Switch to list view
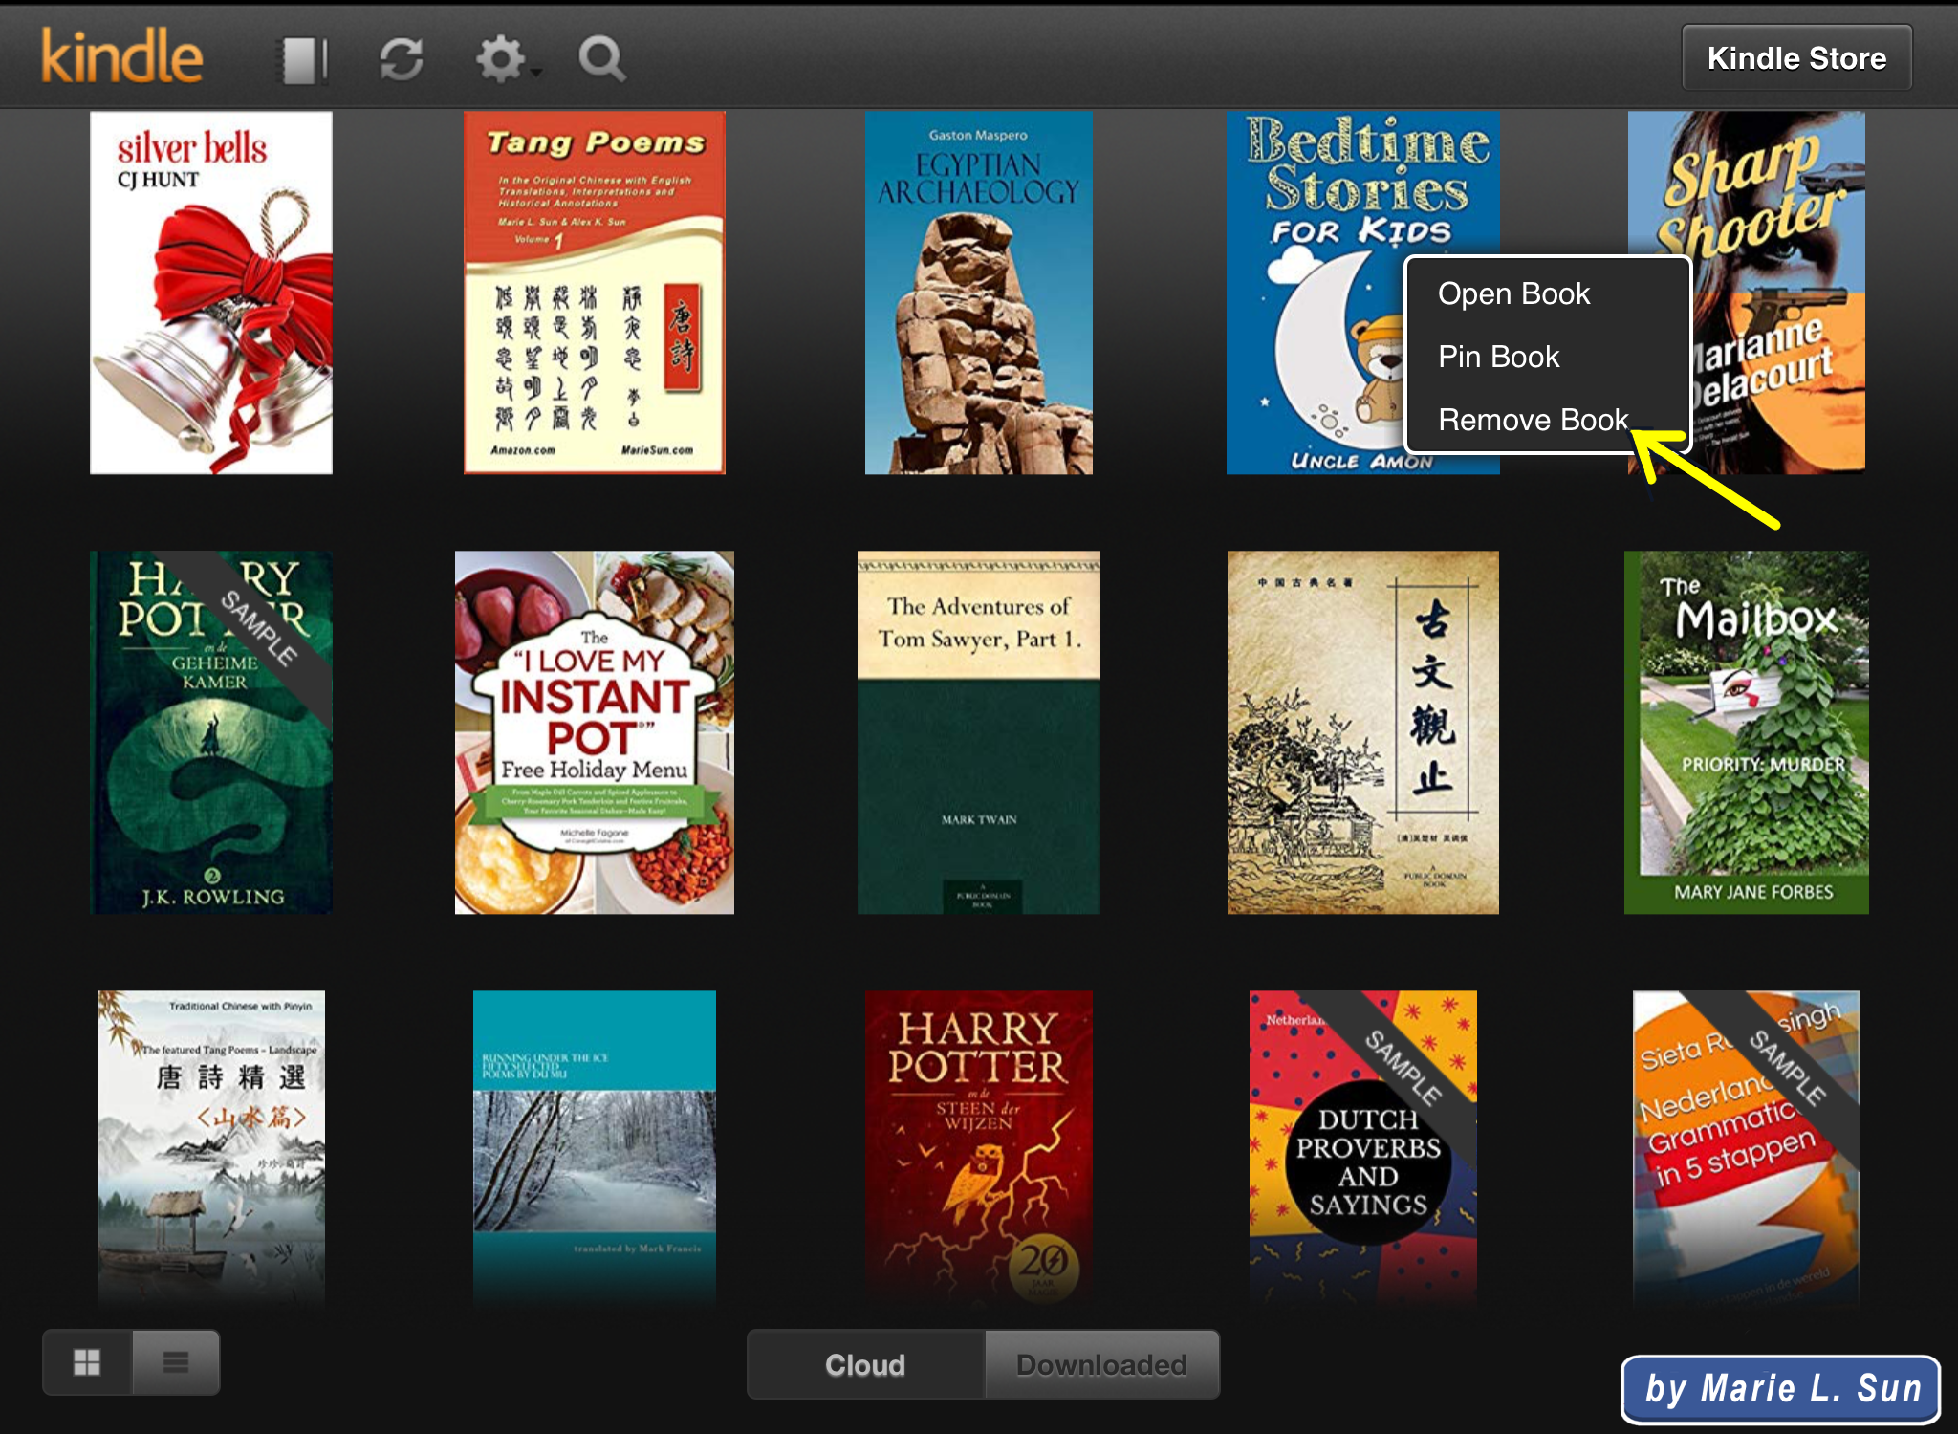The width and height of the screenshot is (1958, 1434). click(x=176, y=1361)
